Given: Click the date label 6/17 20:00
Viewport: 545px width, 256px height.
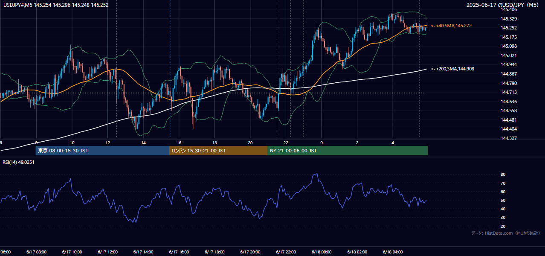Looking at the screenshot, I should coord(250,252).
